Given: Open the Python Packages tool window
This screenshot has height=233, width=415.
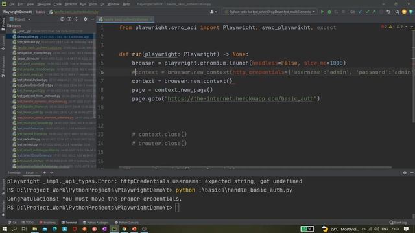Looking at the screenshot, I should (95, 223).
